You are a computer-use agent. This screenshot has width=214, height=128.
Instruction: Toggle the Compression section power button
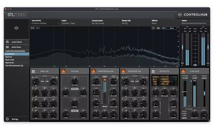click(x=93, y=71)
